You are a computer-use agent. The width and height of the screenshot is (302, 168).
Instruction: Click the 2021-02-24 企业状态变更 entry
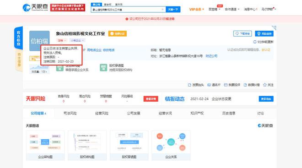210,99
